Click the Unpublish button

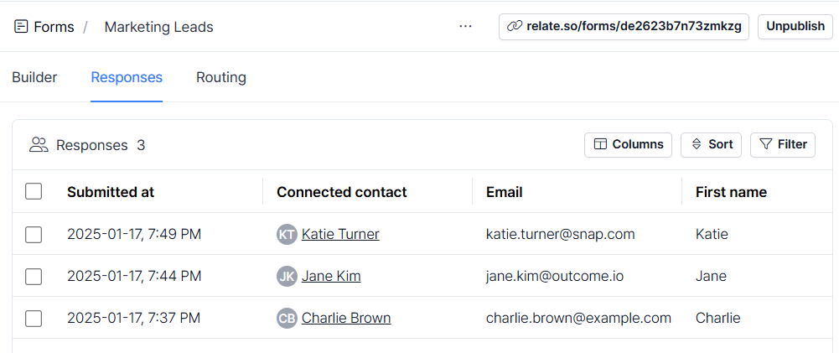pyautogui.click(x=795, y=26)
